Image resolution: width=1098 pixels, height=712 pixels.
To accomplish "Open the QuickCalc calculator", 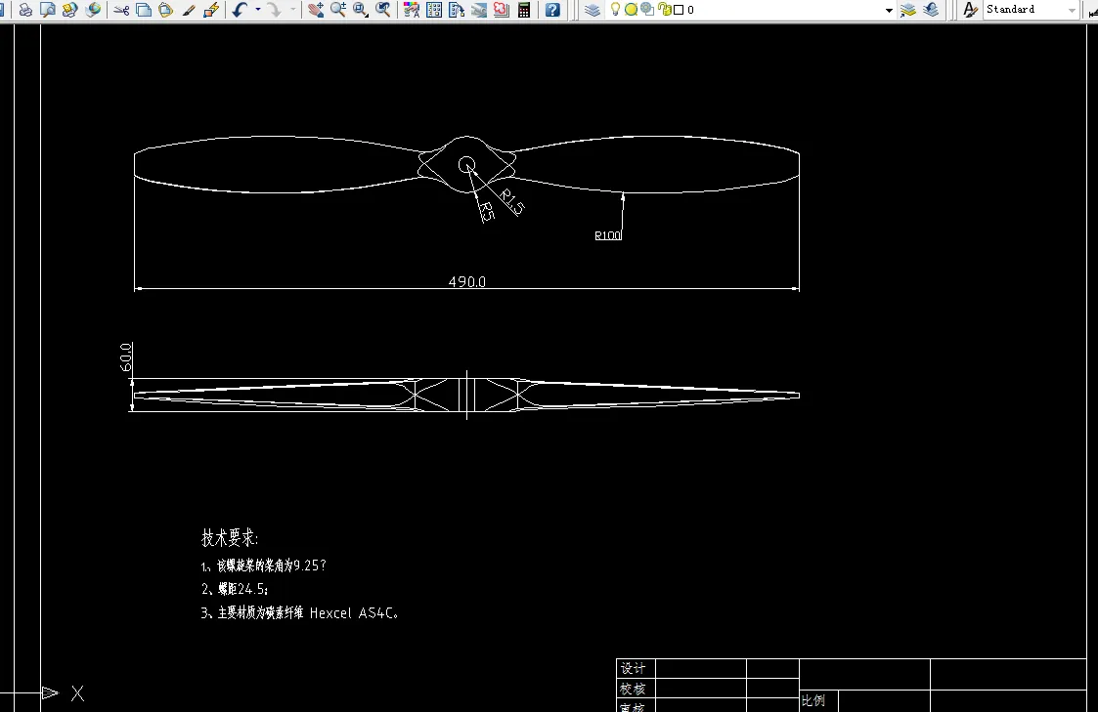I will tap(524, 10).
